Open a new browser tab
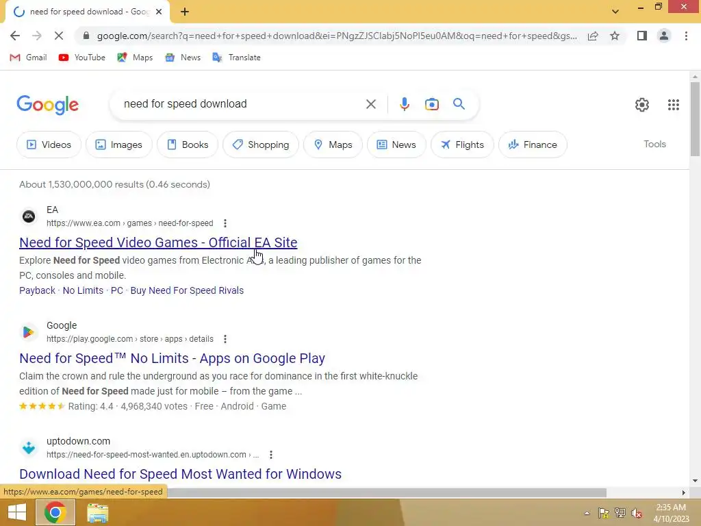This screenshot has width=701, height=526. point(185,12)
